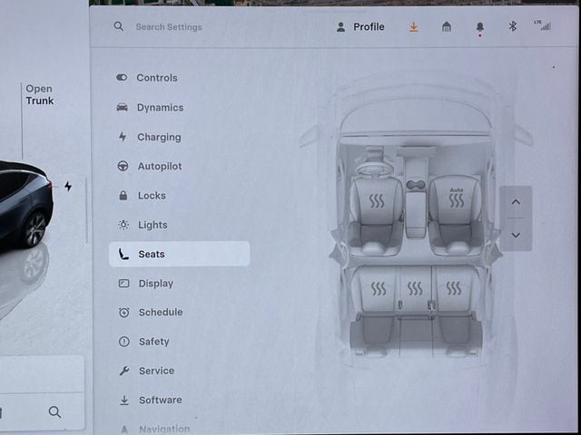Tap the Bluetooth icon
The height and width of the screenshot is (435, 581).
(512, 27)
